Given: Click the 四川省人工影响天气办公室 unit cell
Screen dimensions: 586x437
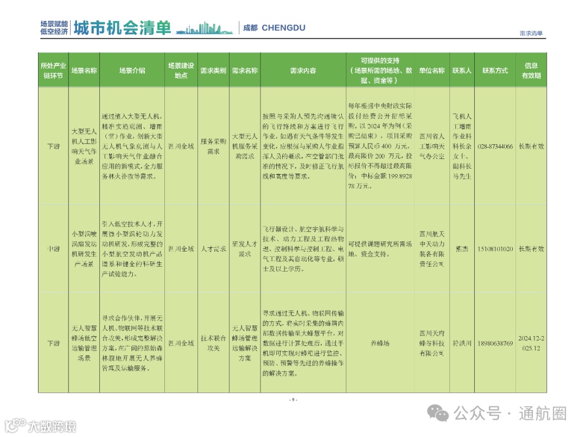Looking at the screenshot, I should point(432,146).
